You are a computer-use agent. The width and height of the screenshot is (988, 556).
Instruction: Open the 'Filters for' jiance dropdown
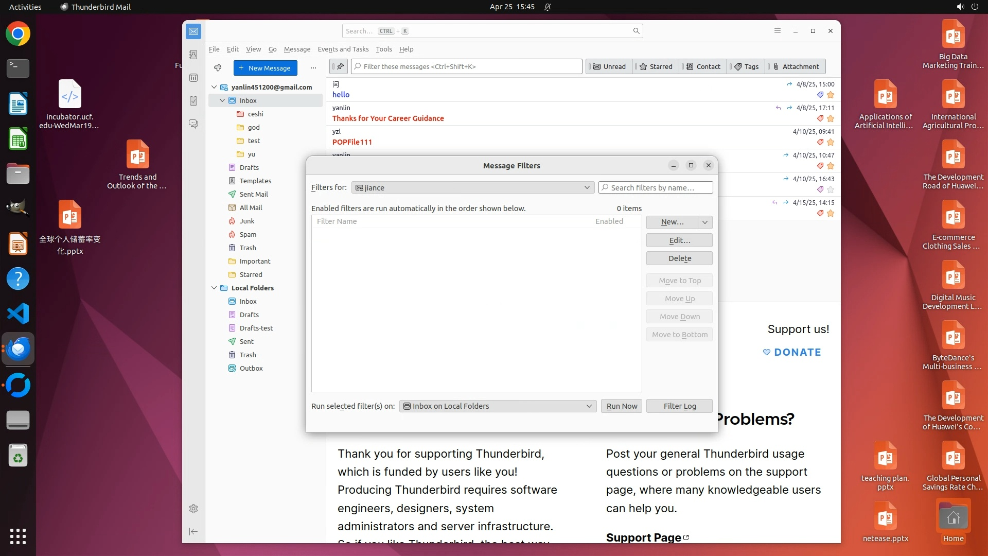pos(472,187)
